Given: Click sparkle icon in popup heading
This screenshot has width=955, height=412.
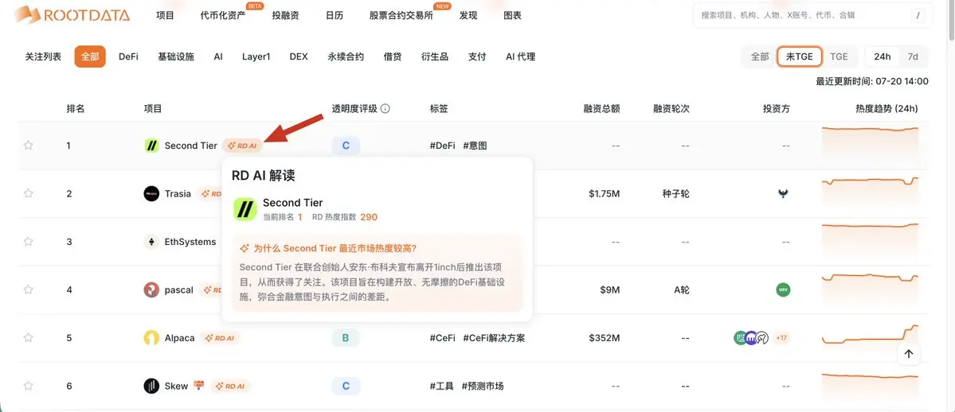Looking at the screenshot, I should (x=245, y=248).
